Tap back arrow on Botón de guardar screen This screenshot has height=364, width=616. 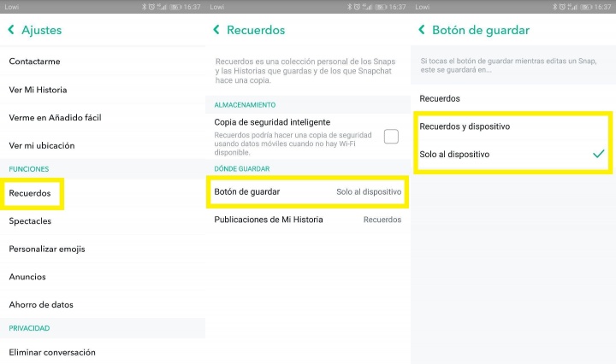pos(422,29)
